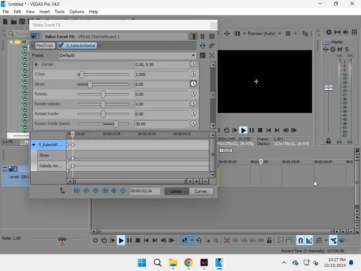
Task: Delete the current FX preset
Action: click(x=212, y=55)
